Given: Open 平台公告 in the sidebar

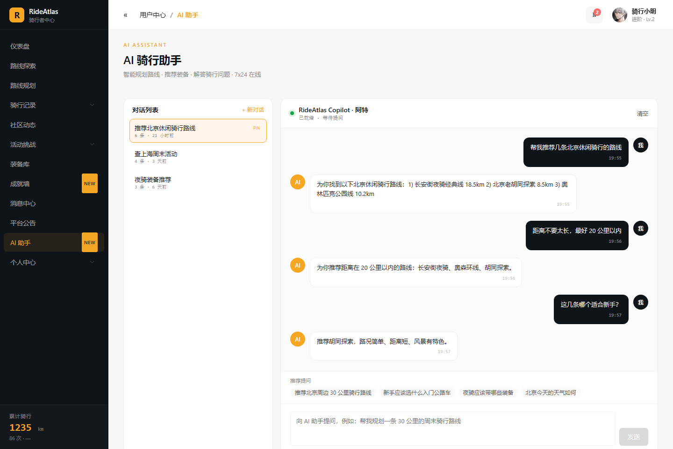Looking at the screenshot, I should (x=54, y=223).
